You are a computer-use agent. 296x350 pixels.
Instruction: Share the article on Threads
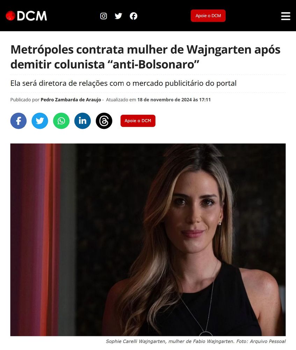click(104, 121)
